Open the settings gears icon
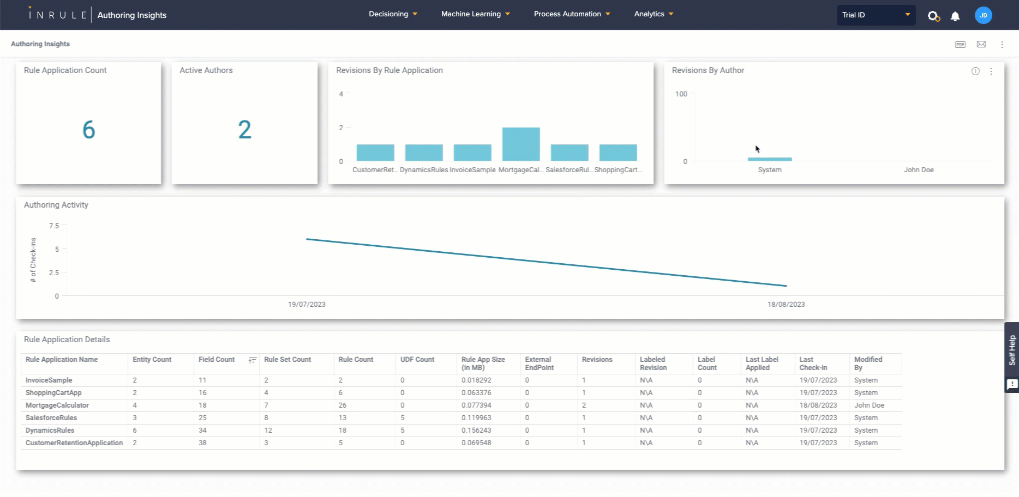 (x=933, y=16)
